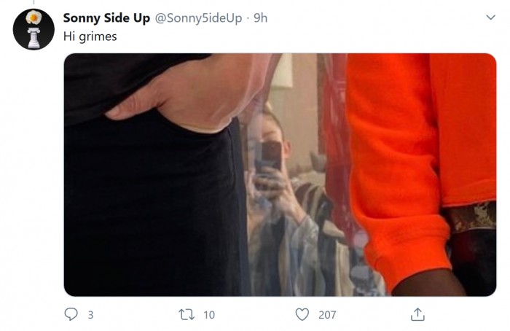
Task: Expand the tweet options chevron
Action: tap(490, 17)
